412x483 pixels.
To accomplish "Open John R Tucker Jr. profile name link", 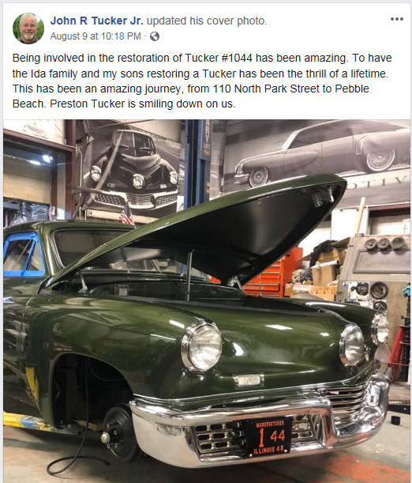I will [96, 21].
